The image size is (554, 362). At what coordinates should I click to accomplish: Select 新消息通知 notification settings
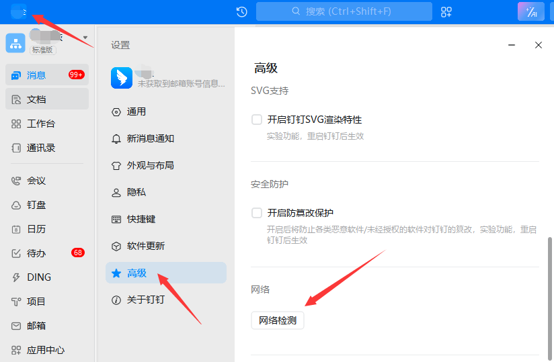[x=165, y=138]
